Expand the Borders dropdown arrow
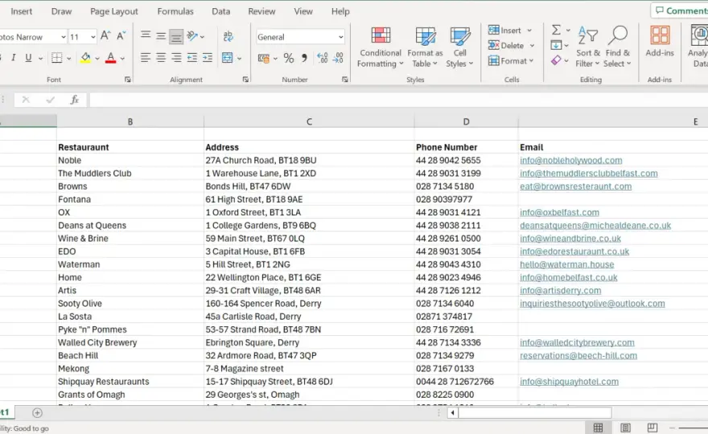Screen dimensions: 708x434 (68, 58)
